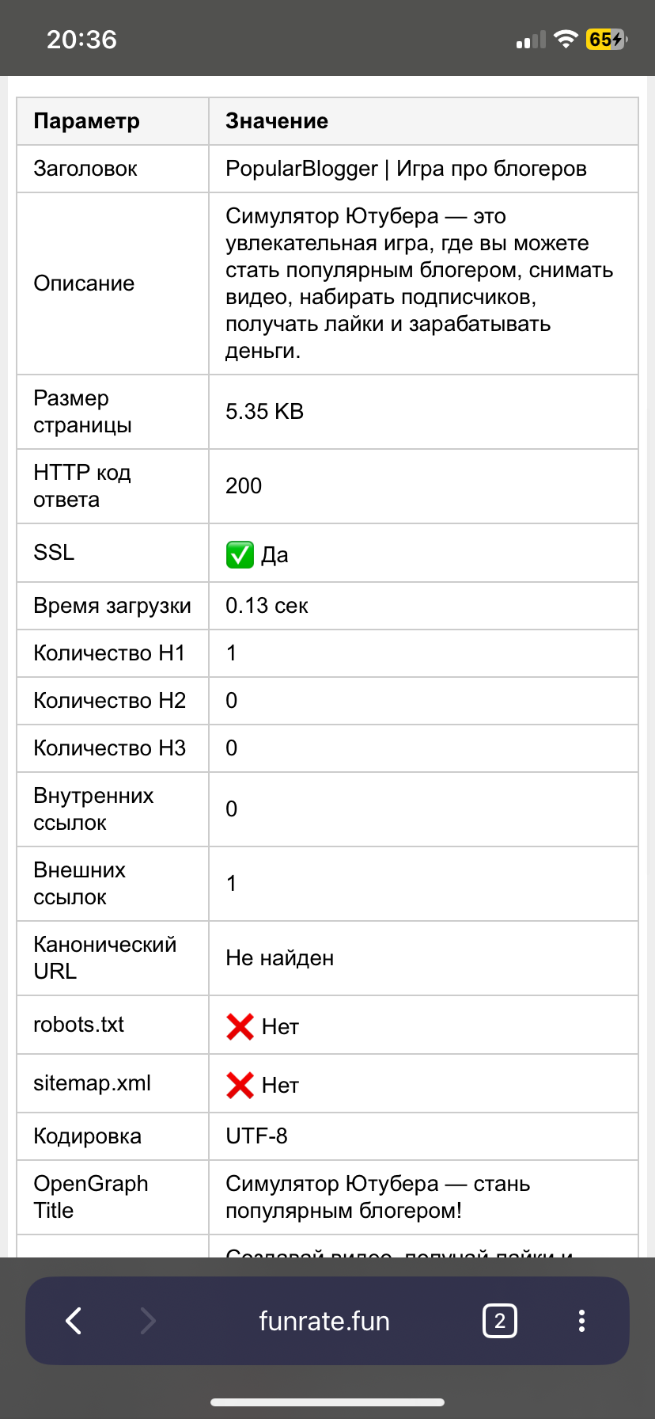Tap the battery indicator in status bar
This screenshot has height=1419, width=655.
[606, 40]
